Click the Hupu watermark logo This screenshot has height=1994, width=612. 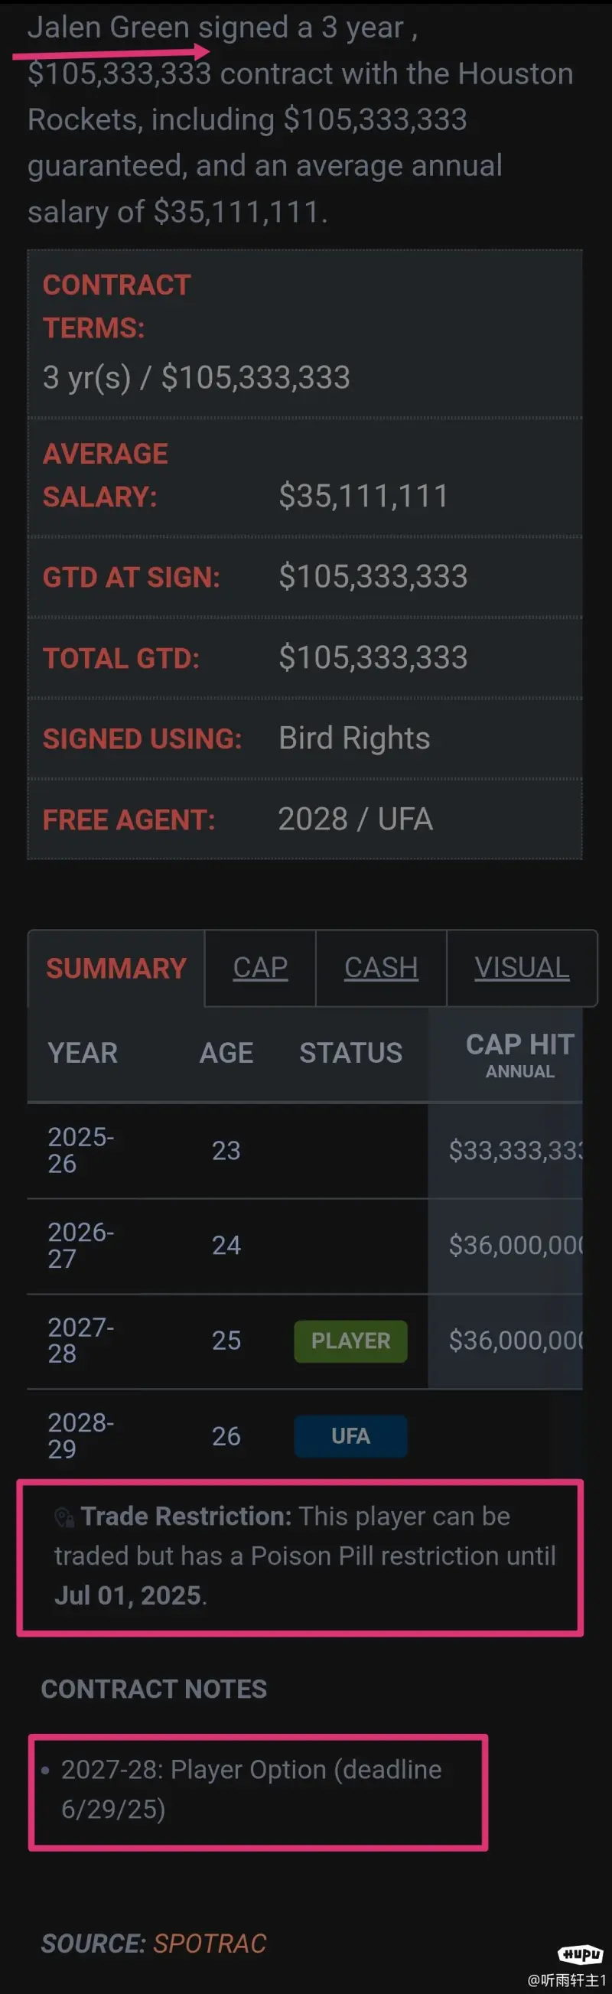click(581, 1954)
